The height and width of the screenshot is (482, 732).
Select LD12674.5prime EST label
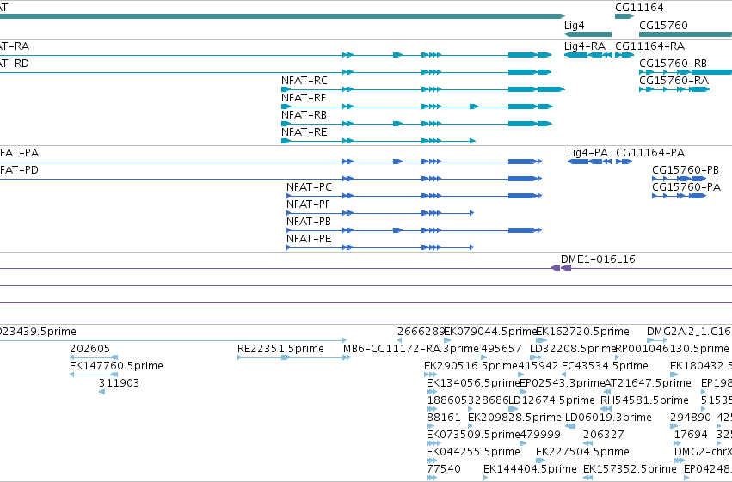[552, 400]
